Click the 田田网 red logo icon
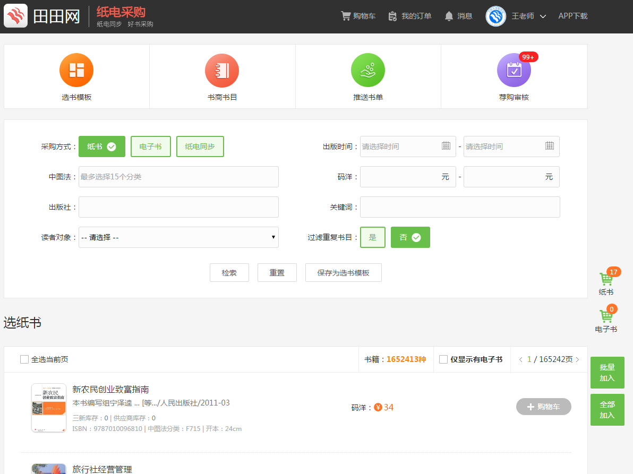633x474 pixels. click(x=16, y=16)
